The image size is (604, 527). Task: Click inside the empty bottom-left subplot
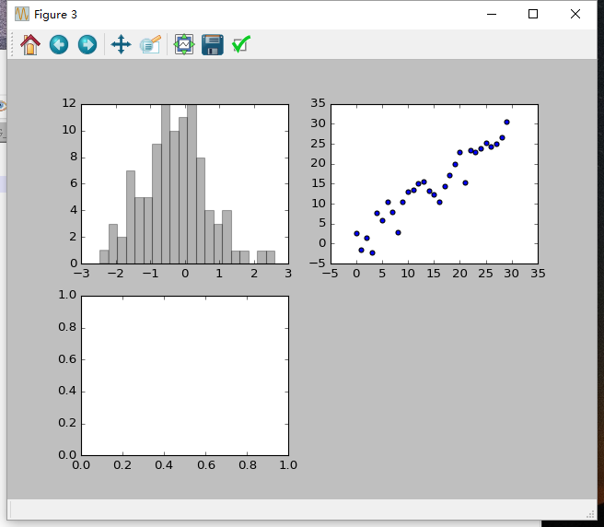(185, 376)
